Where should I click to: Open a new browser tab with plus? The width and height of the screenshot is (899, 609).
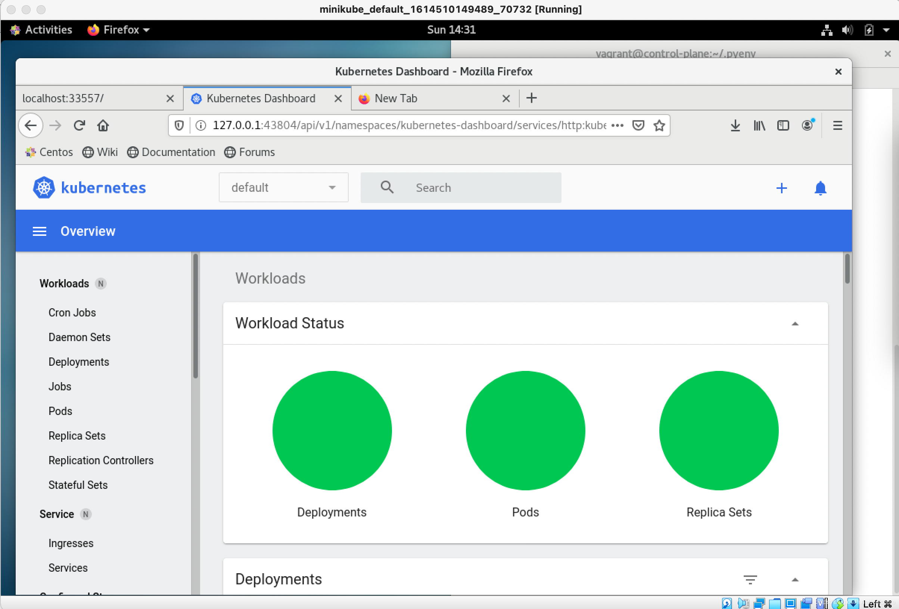(x=532, y=98)
